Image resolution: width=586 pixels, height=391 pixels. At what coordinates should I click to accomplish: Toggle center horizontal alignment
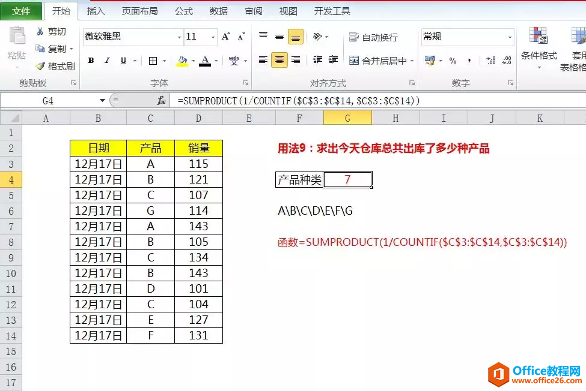click(x=279, y=60)
